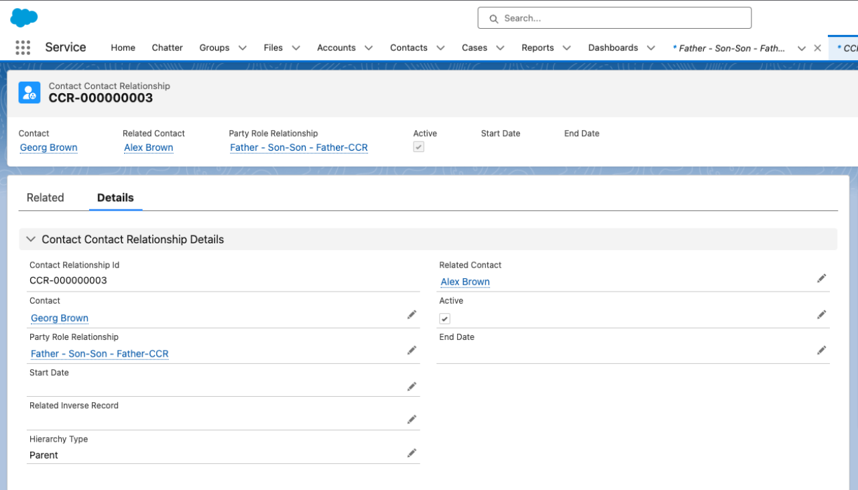The image size is (858, 490).
Task: Open Father - Son-Son - Father-CCR header link
Action: click(x=299, y=147)
